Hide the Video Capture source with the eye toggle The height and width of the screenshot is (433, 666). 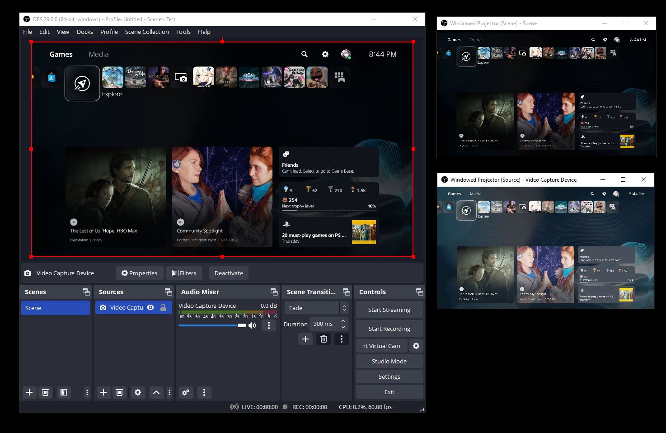[150, 307]
